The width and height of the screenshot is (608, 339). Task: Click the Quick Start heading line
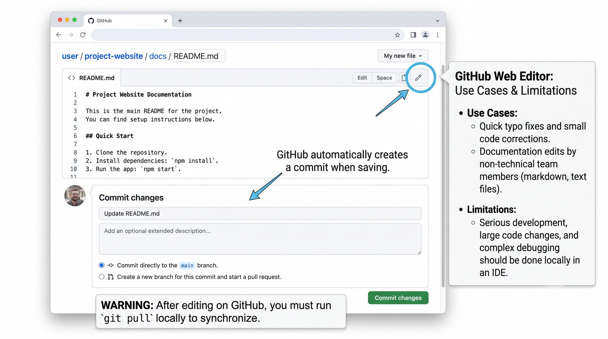pos(109,136)
